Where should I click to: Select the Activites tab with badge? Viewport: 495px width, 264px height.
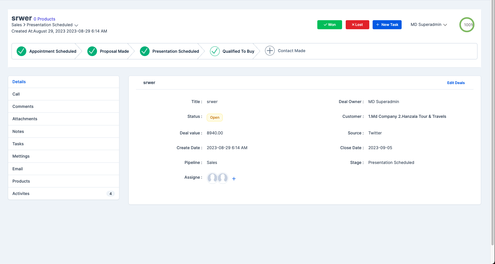[x=64, y=193]
